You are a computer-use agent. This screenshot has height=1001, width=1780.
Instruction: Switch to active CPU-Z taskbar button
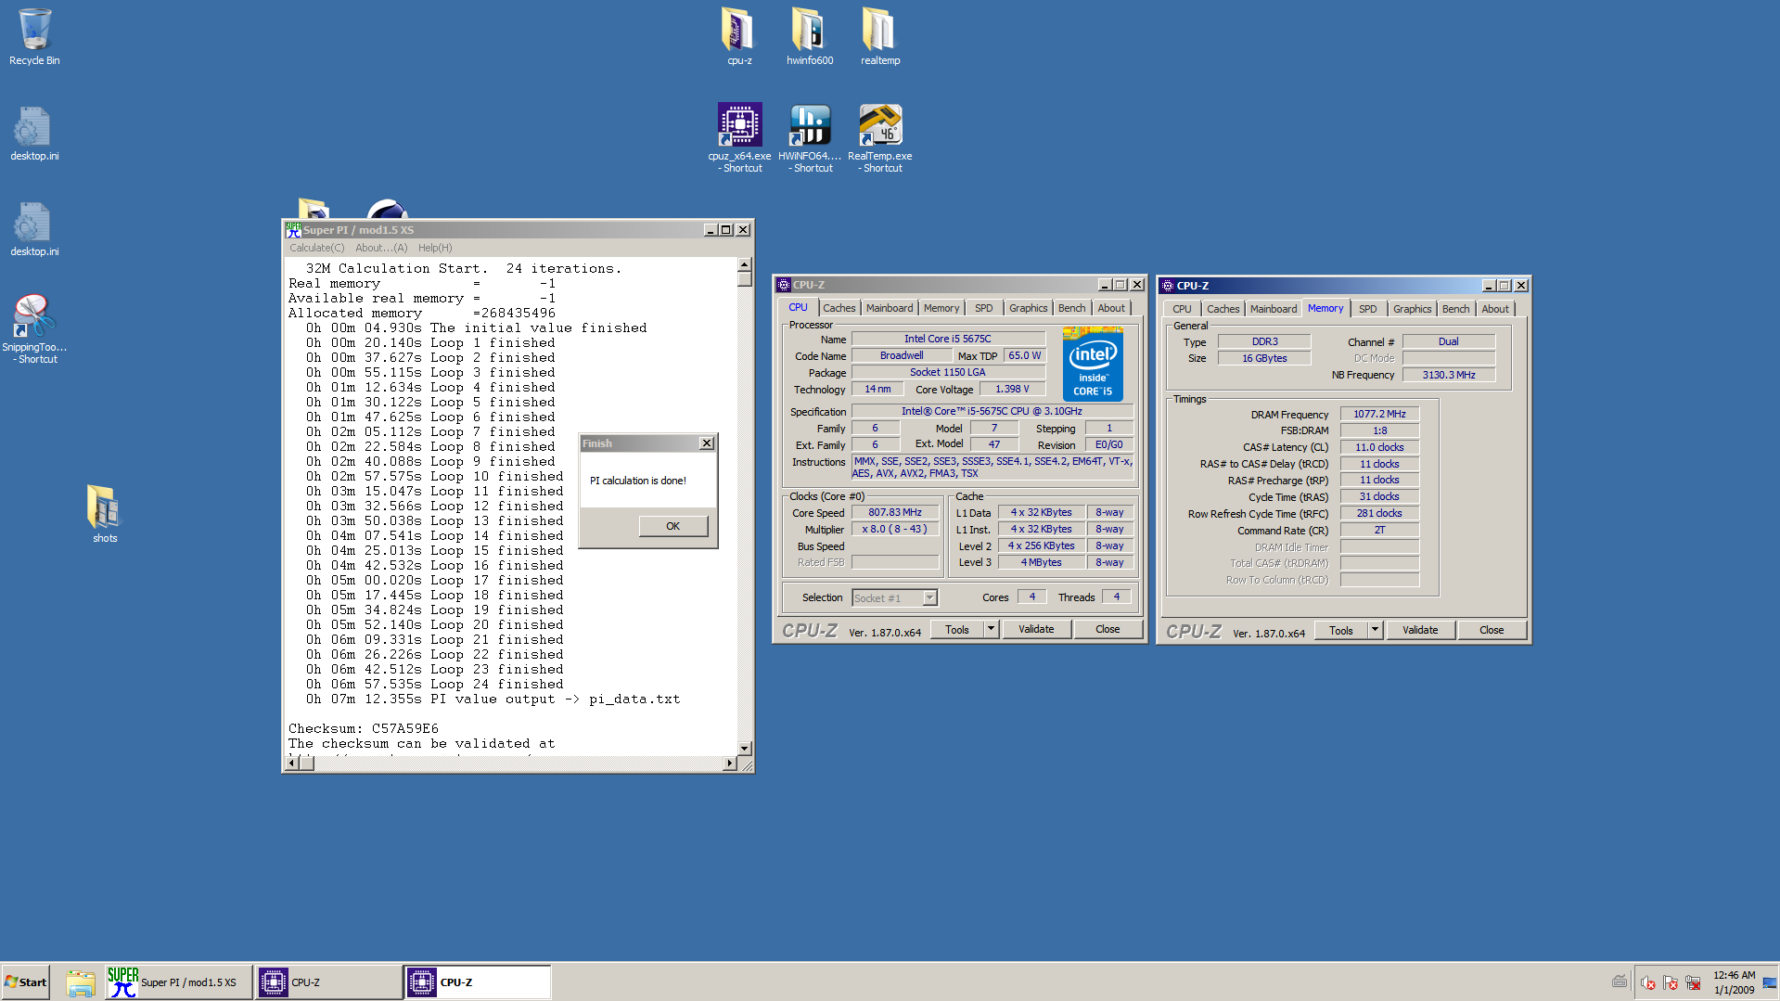[x=478, y=982]
